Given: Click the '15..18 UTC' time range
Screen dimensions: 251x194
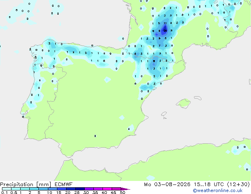Looking at the screenshot, I should pos(209,184).
